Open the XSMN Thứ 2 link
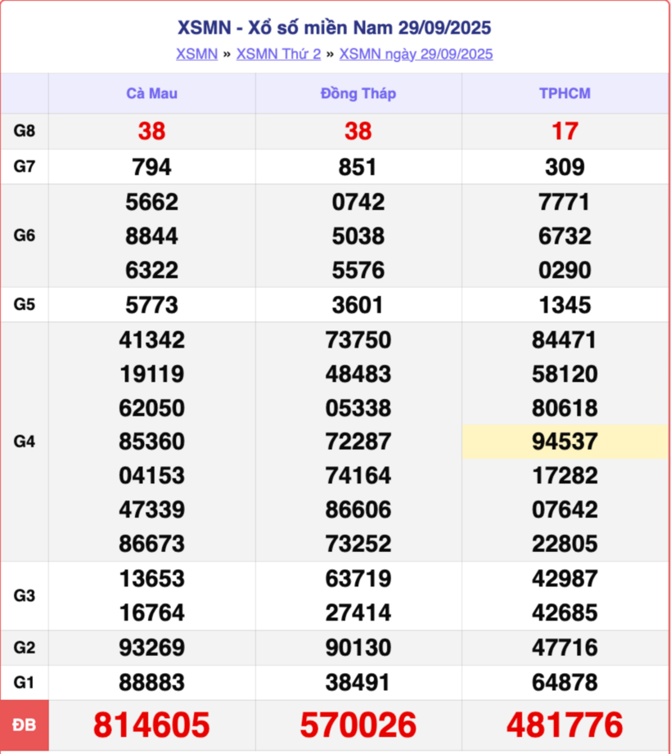Screen dimensions: 671x754 click(278, 54)
